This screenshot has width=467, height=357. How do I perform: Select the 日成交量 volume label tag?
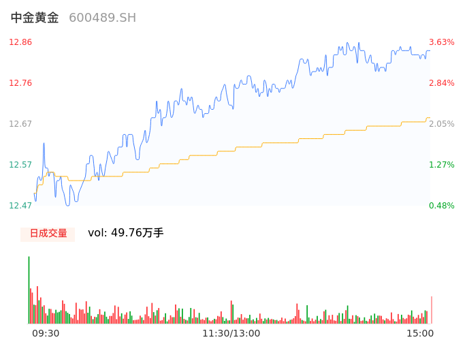coord(48,234)
